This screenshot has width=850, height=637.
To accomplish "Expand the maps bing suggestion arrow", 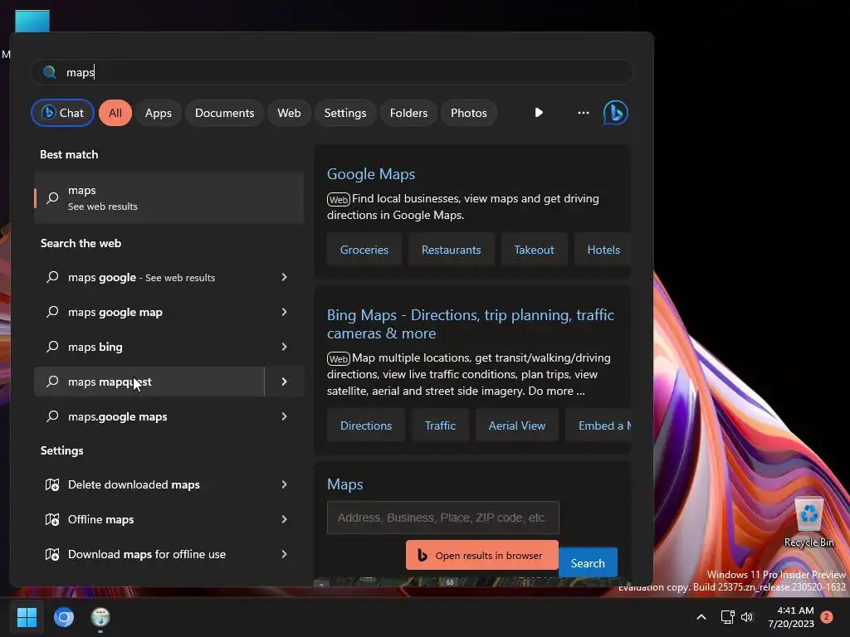I will pyautogui.click(x=284, y=347).
